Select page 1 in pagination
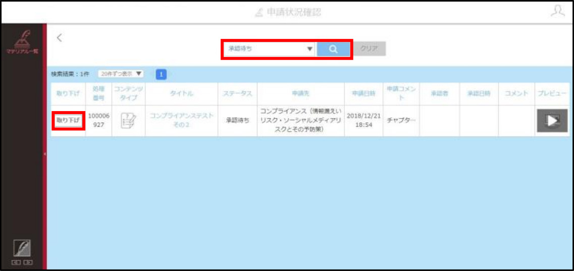 (x=161, y=74)
